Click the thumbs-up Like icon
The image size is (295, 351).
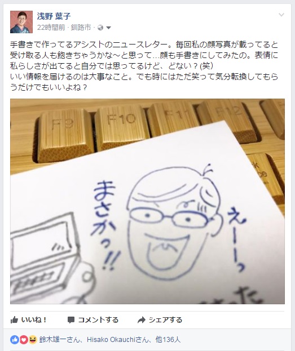[14, 320]
